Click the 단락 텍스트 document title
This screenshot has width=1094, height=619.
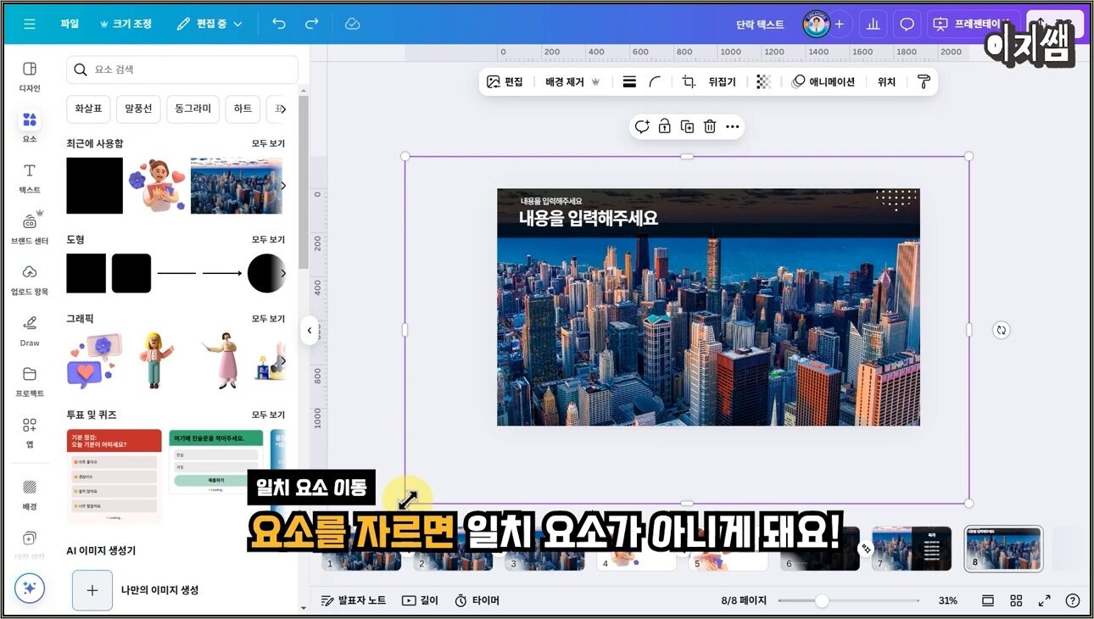coord(760,25)
